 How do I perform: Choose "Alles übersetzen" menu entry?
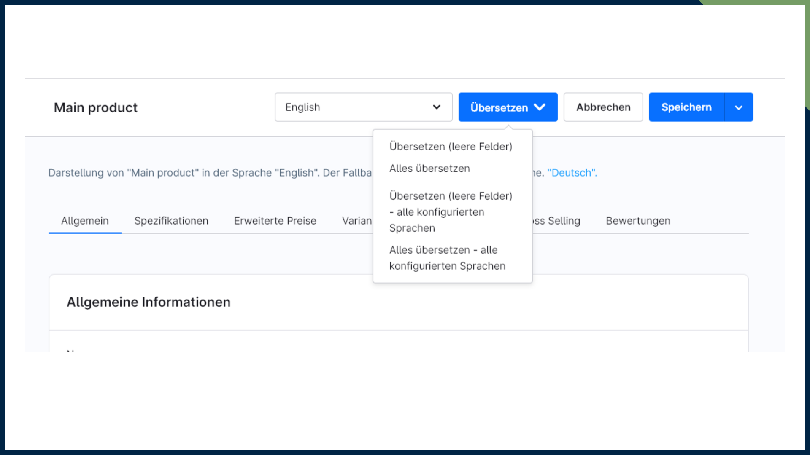[x=429, y=168]
